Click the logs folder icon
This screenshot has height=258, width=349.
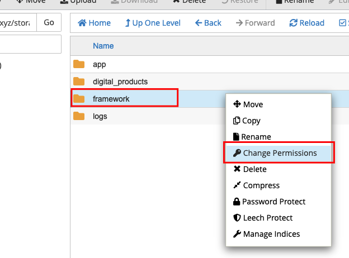(x=79, y=116)
